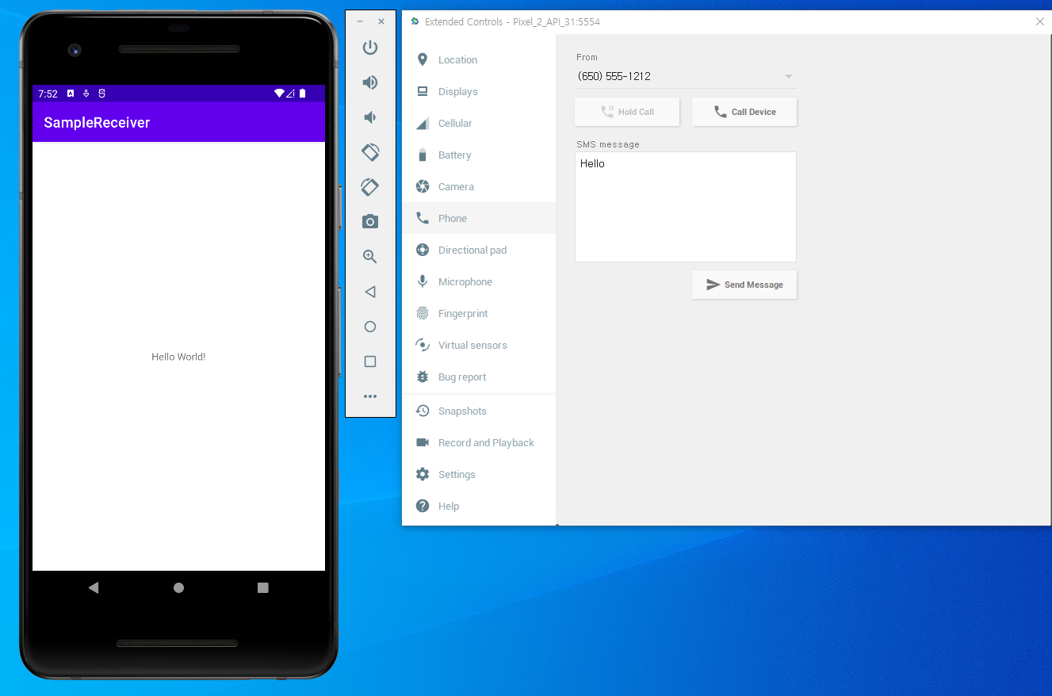The width and height of the screenshot is (1052, 696).
Task: Close the Extended Controls window
Action: (1040, 21)
